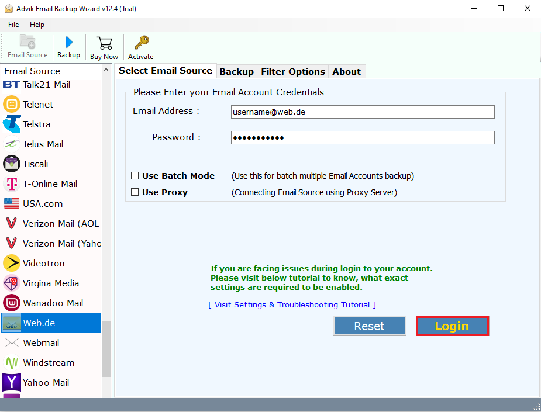Choose the USA.com flag icon
Viewport: 541px width, 412px height.
[x=11, y=204]
